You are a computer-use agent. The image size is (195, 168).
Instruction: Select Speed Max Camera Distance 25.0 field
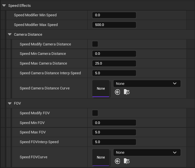pos(114,63)
